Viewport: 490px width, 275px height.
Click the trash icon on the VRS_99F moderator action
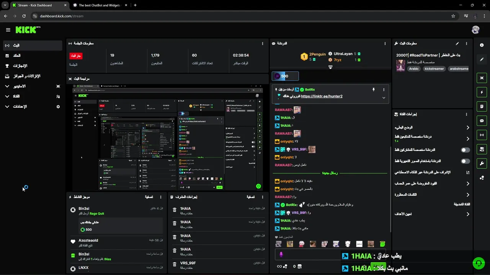pyautogui.click(x=175, y=265)
